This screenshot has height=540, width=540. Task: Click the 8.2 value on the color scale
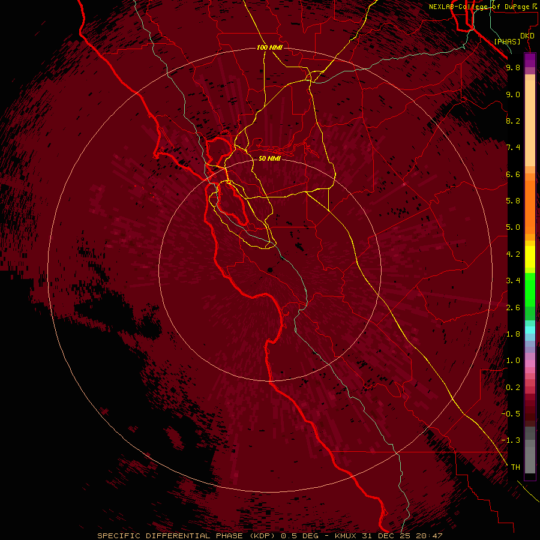click(513, 121)
